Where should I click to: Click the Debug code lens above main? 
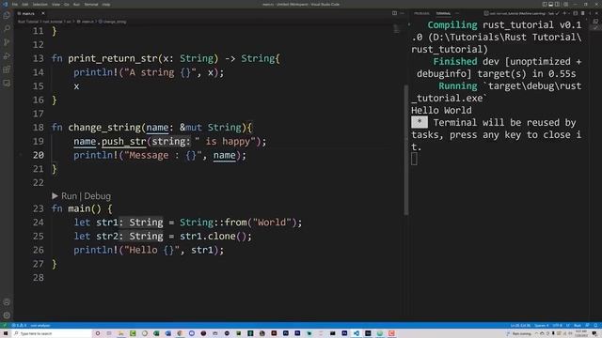coord(98,196)
